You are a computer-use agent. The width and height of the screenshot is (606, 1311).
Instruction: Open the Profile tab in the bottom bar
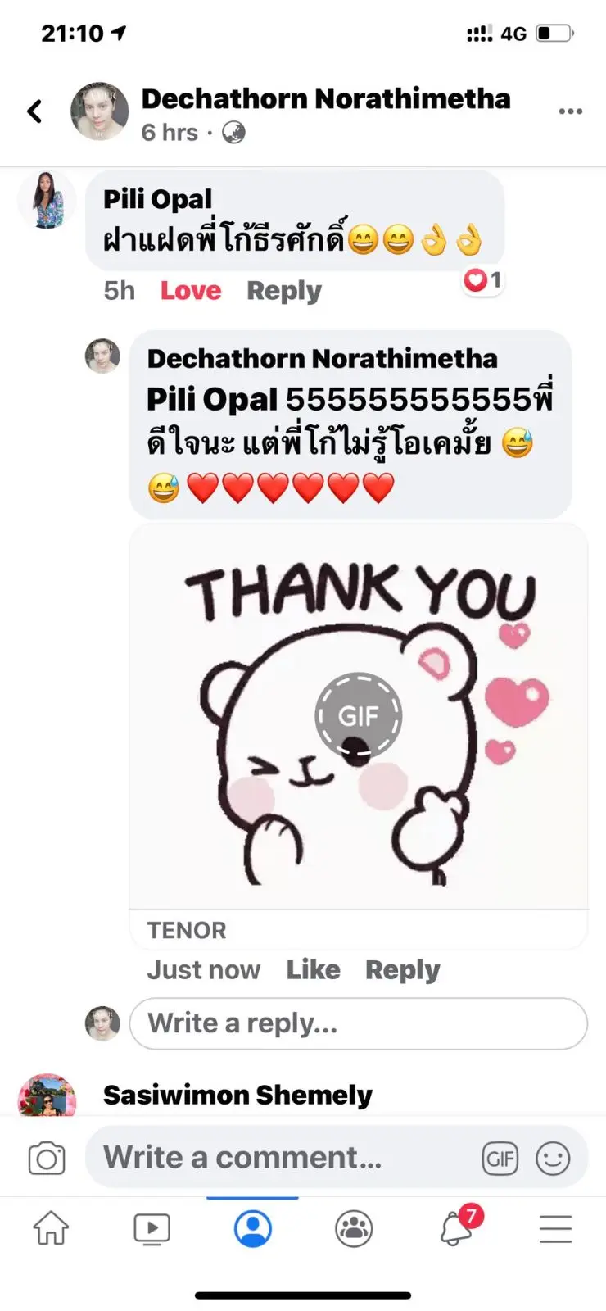(x=253, y=1228)
